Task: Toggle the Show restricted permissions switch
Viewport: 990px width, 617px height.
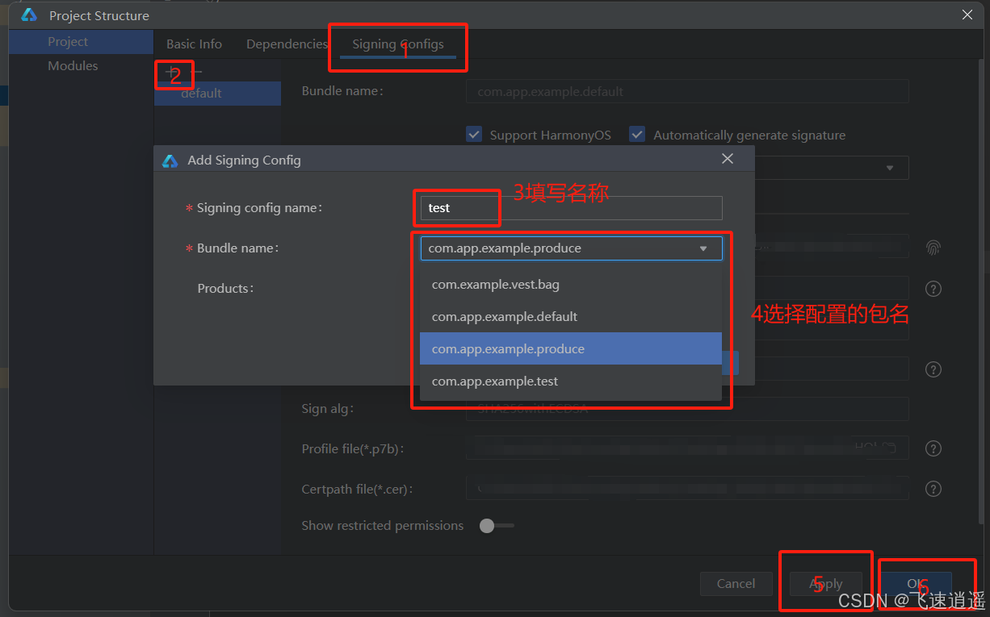Action: point(496,526)
